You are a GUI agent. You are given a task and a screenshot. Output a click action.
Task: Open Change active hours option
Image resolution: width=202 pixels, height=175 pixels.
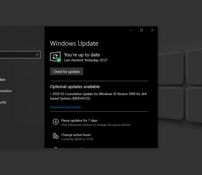73,137
